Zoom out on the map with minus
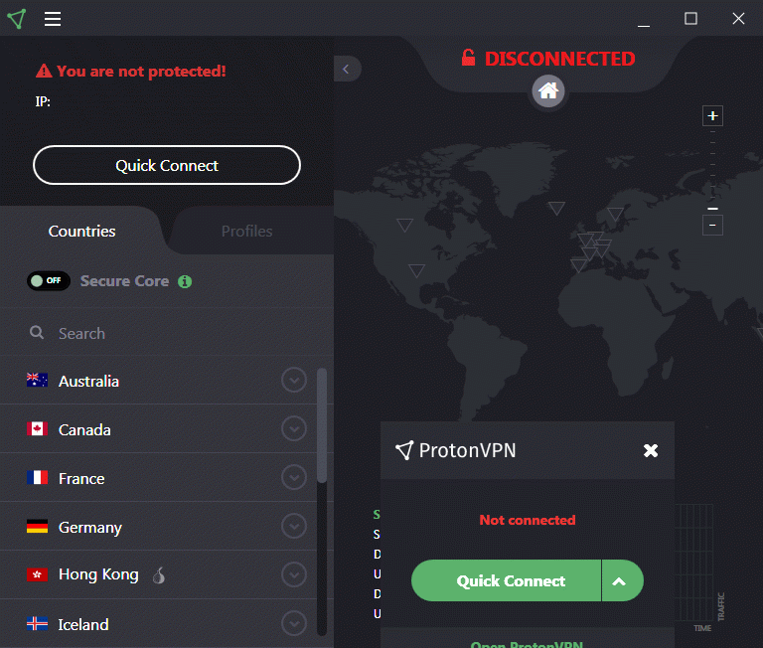763x648 pixels. point(712,225)
